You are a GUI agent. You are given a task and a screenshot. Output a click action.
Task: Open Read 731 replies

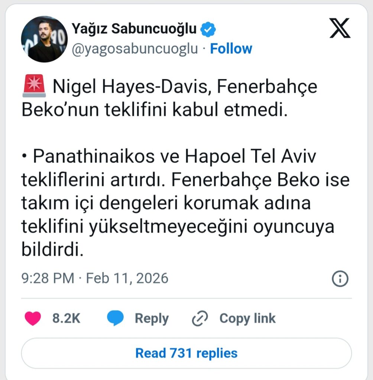(x=186, y=353)
